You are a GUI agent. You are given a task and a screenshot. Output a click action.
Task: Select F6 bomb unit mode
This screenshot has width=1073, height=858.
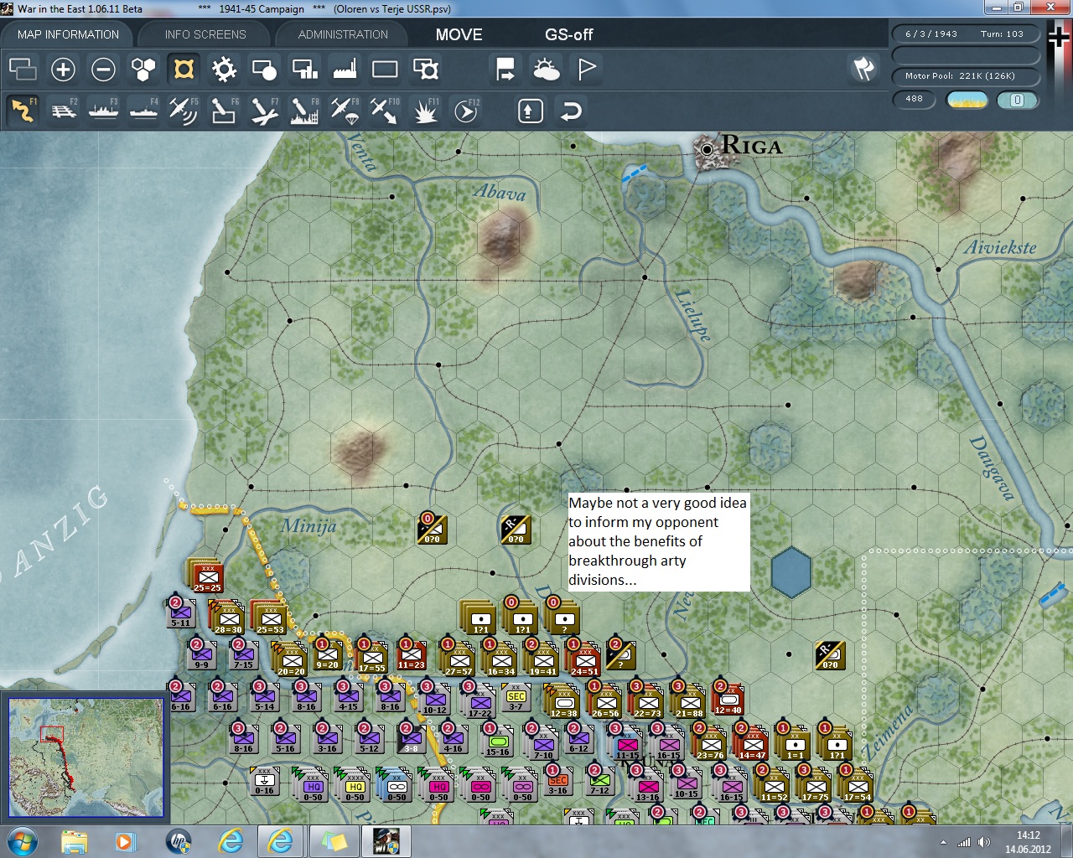[224, 111]
